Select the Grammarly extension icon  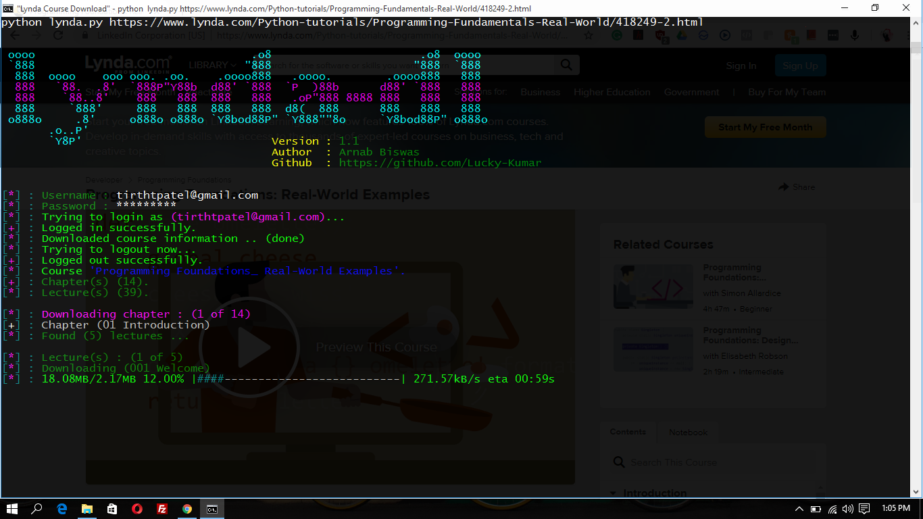[x=617, y=36]
